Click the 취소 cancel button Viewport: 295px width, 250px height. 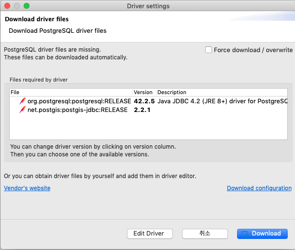pos(205,234)
